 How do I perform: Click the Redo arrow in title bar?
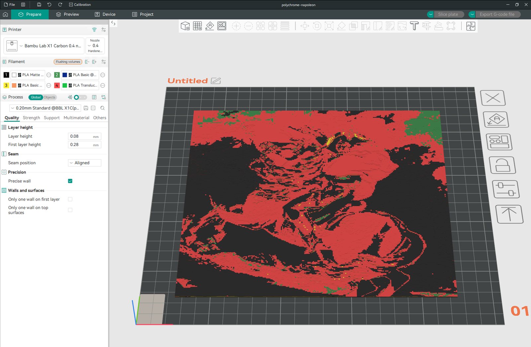pos(60,5)
